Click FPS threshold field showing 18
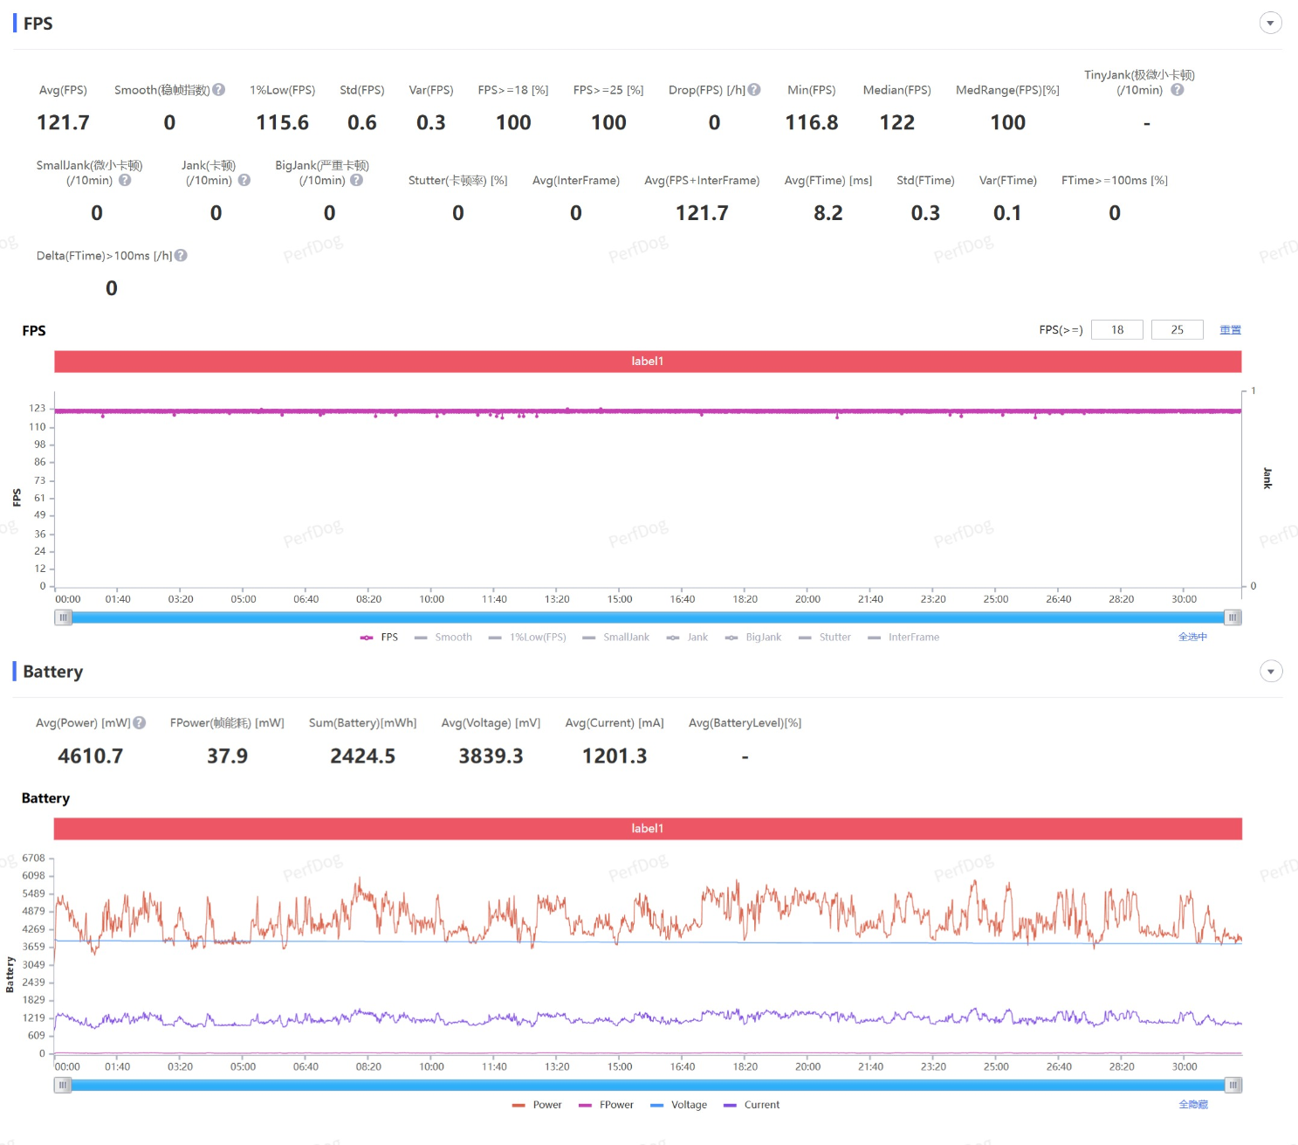The image size is (1298, 1145). (x=1116, y=330)
